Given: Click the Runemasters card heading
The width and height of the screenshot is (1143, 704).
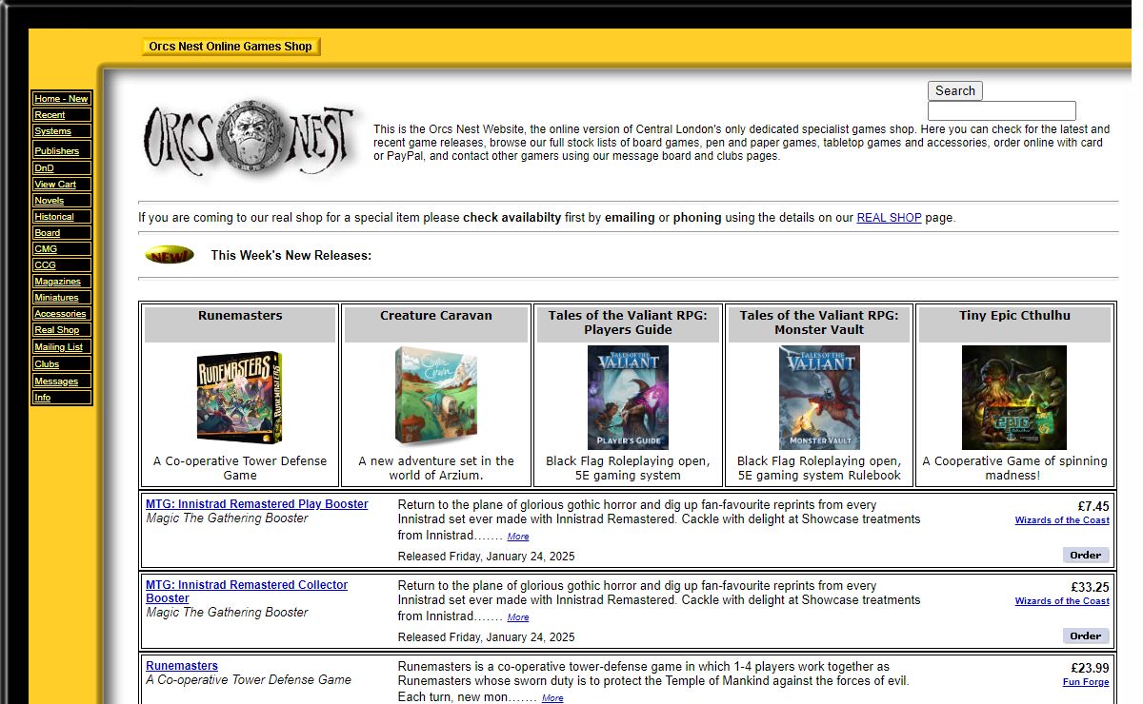Looking at the screenshot, I should (x=240, y=316).
